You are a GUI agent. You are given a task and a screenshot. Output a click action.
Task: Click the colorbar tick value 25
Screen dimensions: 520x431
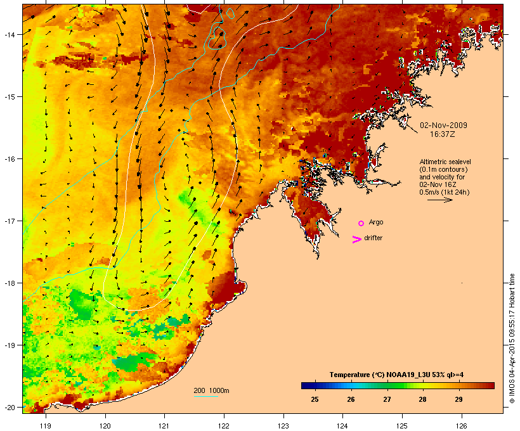click(x=315, y=399)
